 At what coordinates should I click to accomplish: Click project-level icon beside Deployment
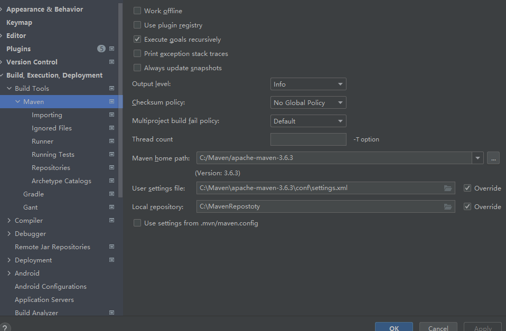(111, 260)
